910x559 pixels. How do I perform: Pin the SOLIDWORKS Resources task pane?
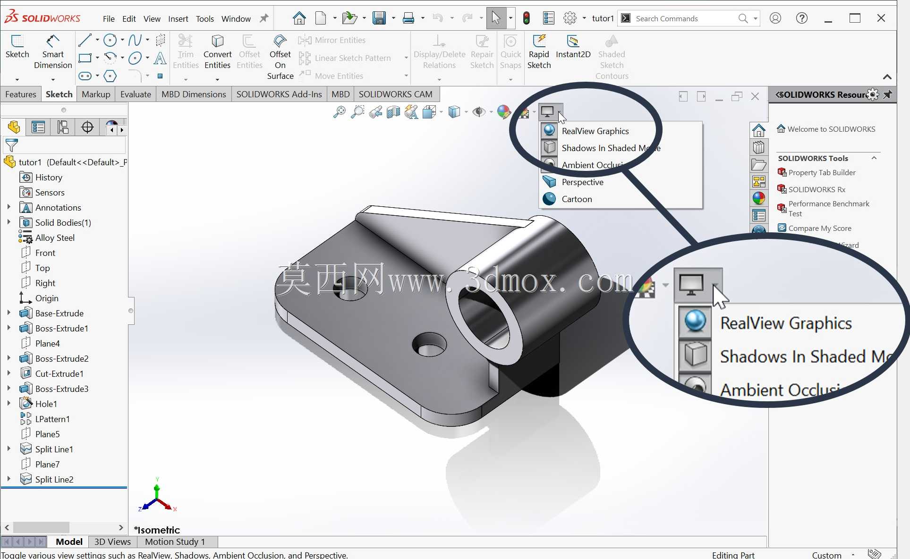point(888,94)
